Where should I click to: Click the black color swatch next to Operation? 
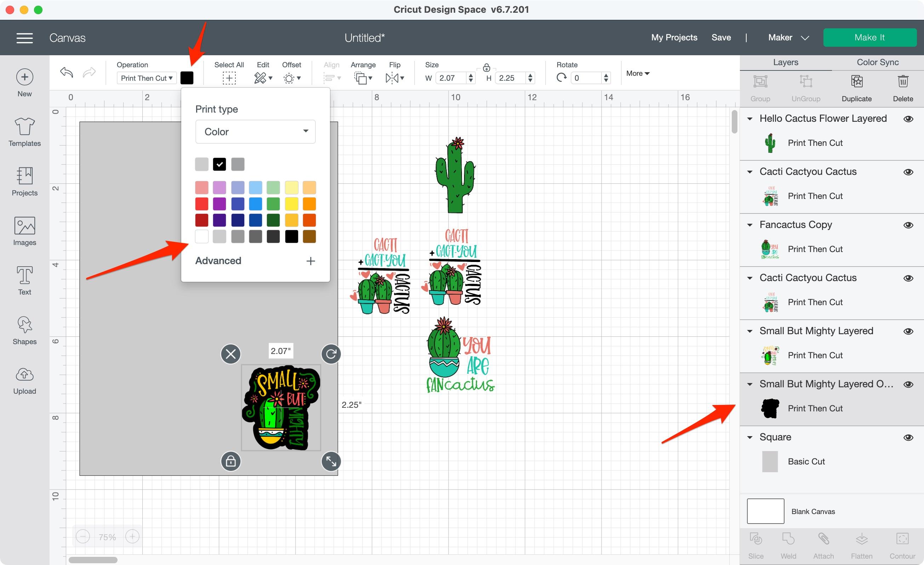coord(187,78)
